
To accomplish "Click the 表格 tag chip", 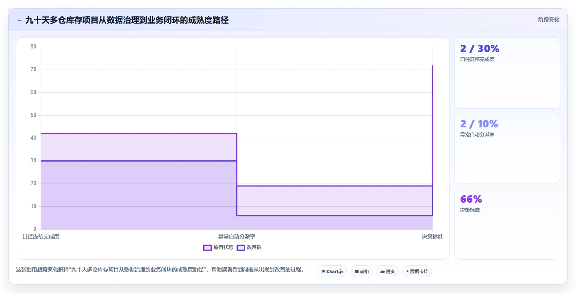I will tap(362, 271).
